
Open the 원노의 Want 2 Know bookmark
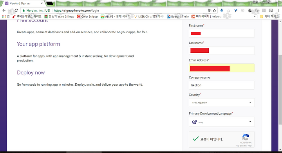click(60, 16)
